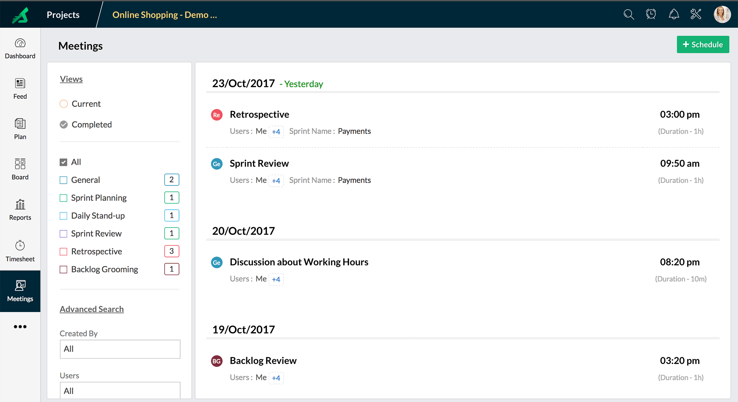
Task: Click the 20/Oct/2017 date header
Action: (x=243, y=231)
